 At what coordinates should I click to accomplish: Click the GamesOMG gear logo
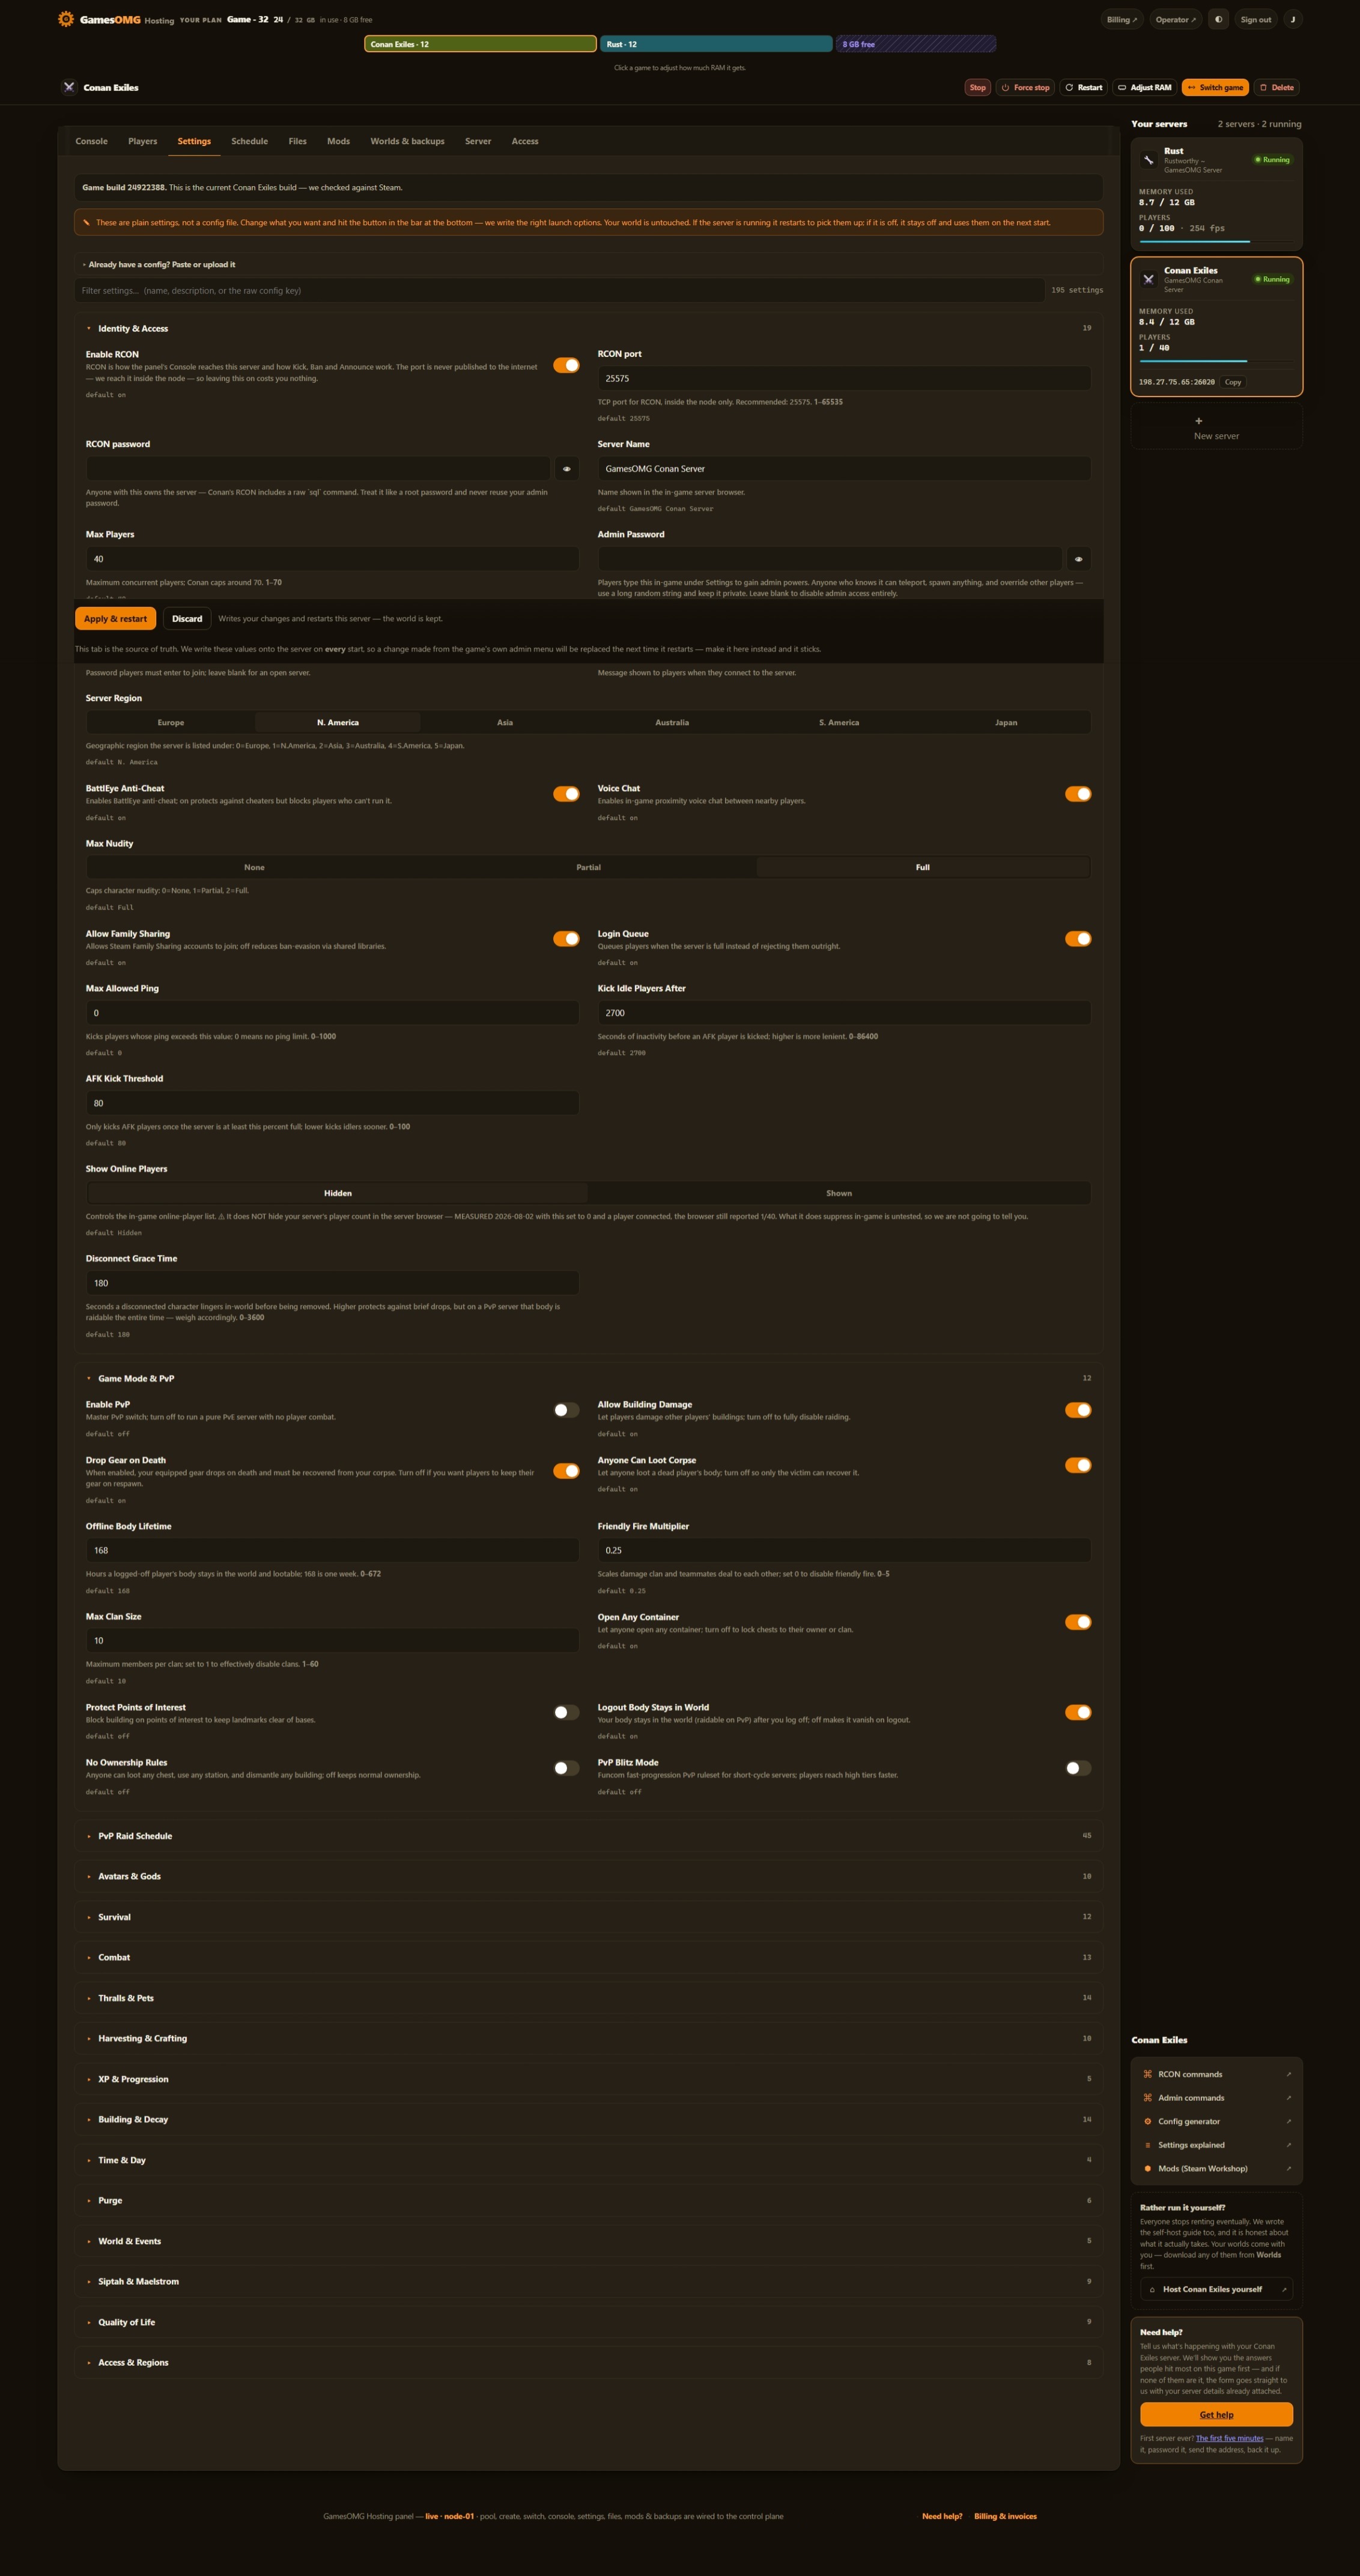(x=66, y=19)
